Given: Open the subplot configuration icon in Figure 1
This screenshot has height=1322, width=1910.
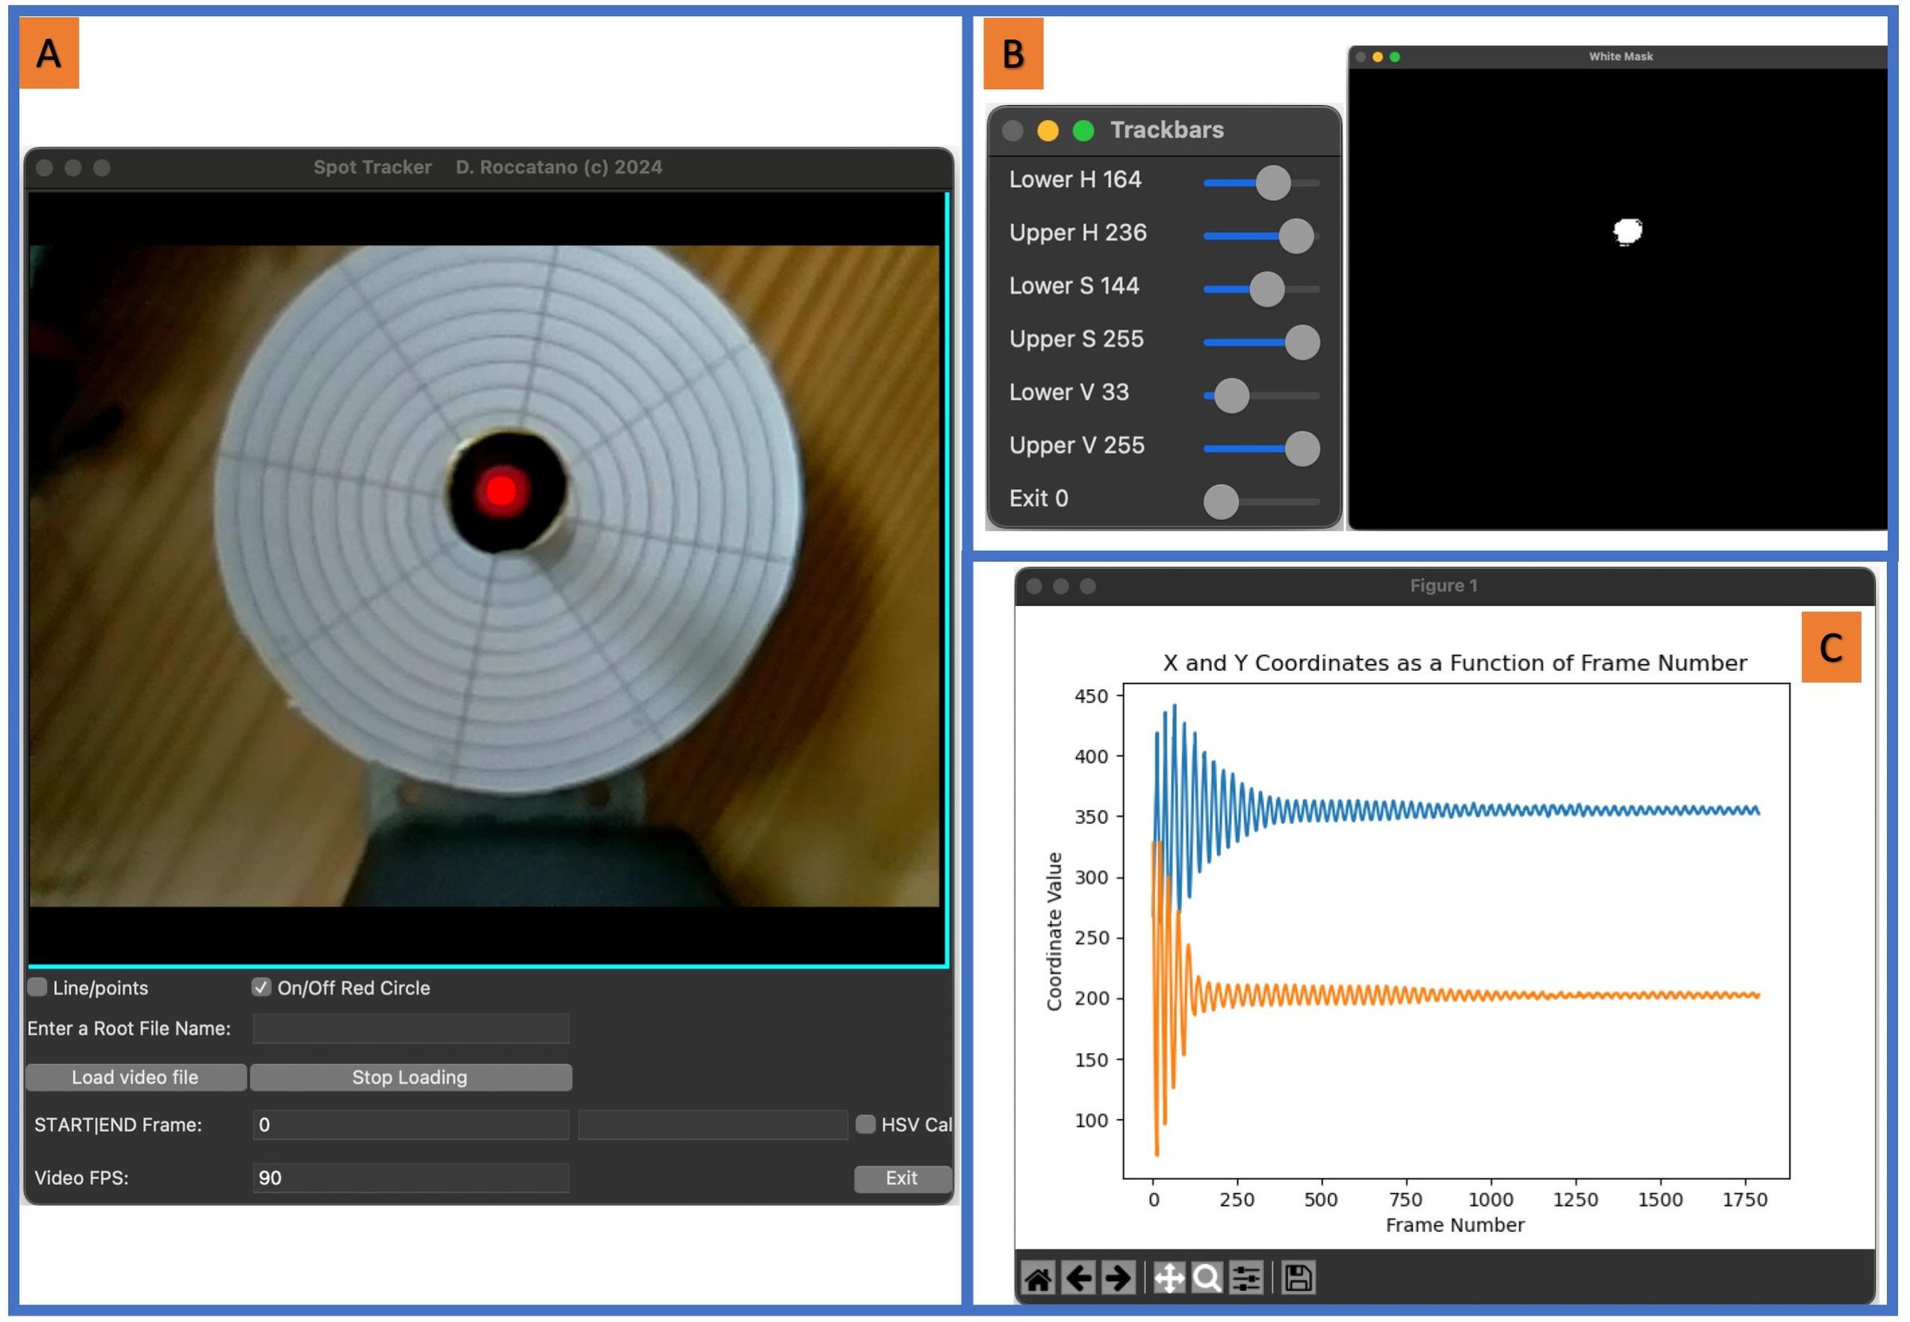Looking at the screenshot, I should 1248,1278.
